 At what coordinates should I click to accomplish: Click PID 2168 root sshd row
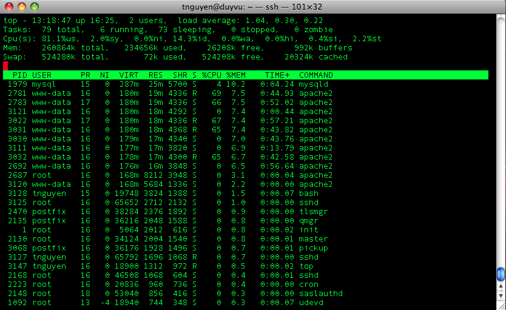(163, 275)
